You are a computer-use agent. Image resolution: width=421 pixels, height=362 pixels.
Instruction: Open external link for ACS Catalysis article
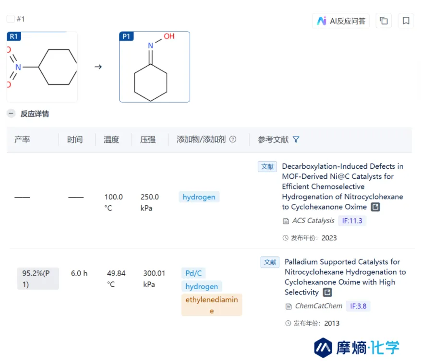pos(375,207)
